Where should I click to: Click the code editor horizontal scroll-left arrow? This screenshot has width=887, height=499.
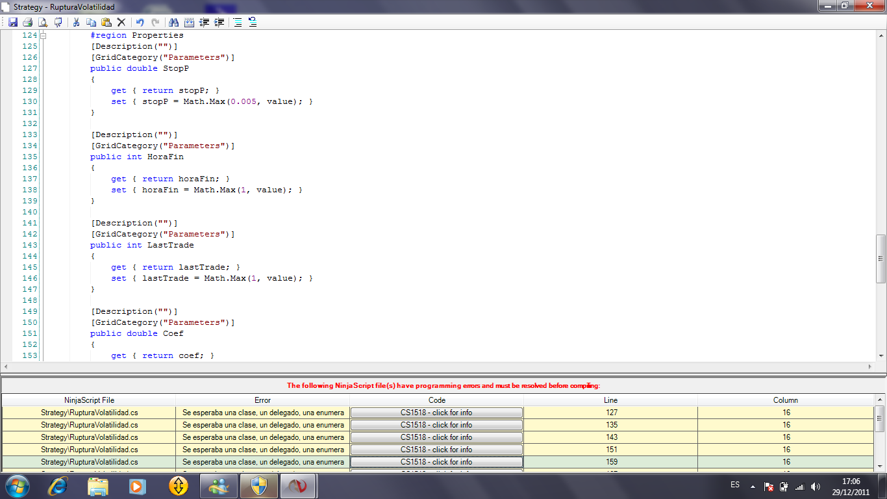6,366
